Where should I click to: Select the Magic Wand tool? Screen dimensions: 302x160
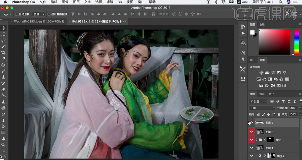[3, 47]
